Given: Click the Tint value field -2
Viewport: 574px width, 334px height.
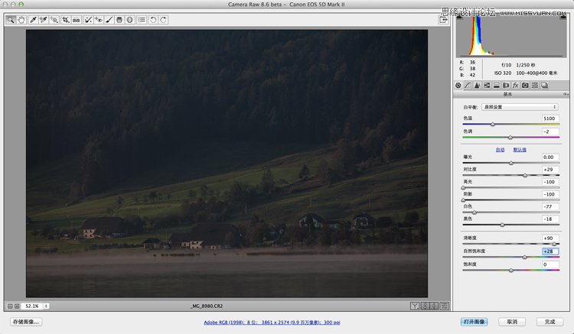Looking at the screenshot, I should point(550,131).
